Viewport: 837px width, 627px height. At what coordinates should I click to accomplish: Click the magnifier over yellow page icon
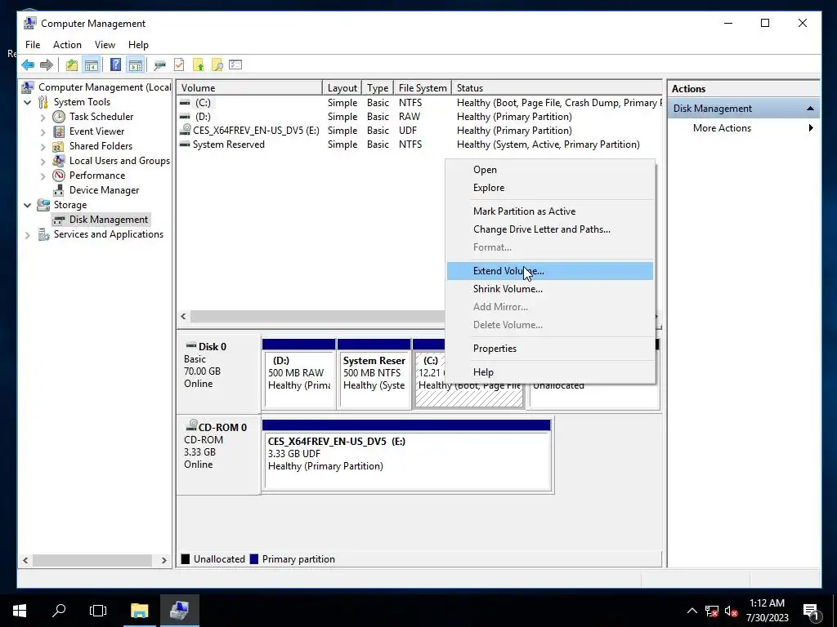pos(217,65)
